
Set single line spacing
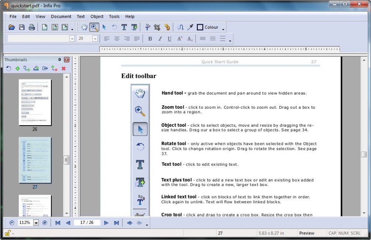coord(202,39)
